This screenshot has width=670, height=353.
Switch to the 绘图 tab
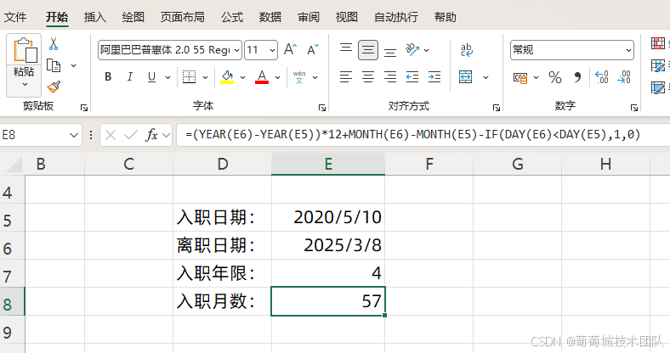pos(133,17)
